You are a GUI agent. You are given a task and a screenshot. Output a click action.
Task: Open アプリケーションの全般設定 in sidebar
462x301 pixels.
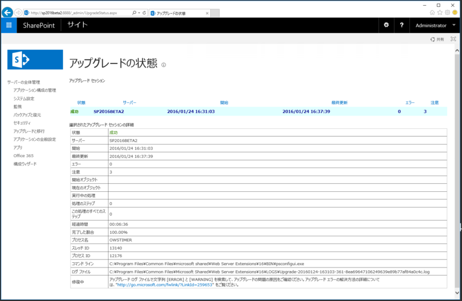coord(35,139)
